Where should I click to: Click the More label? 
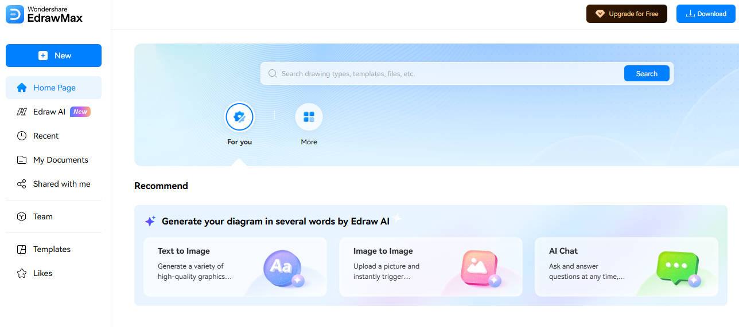click(309, 142)
